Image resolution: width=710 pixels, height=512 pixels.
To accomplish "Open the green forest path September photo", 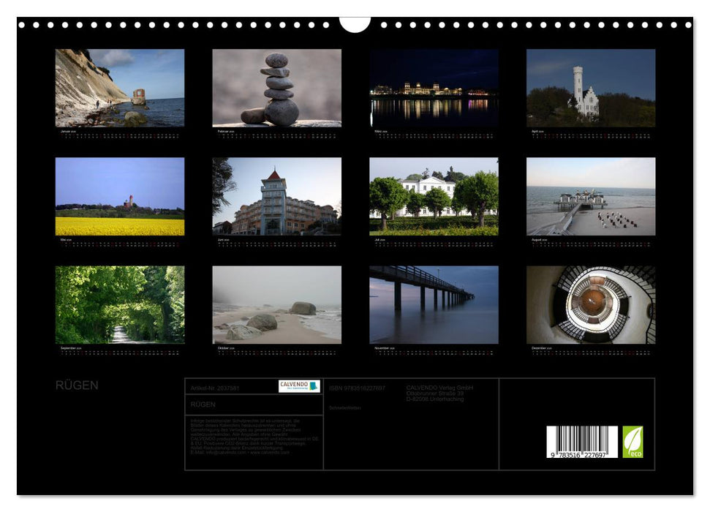I will tap(120, 304).
